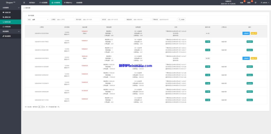Click yellow 取消订单 button in first row
Image resolution: width=271 pixels, height=134 pixels.
pyautogui.click(x=254, y=33)
